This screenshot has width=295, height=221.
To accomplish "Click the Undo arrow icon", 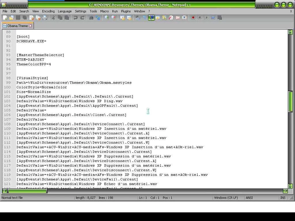I will click(x=76, y=18).
